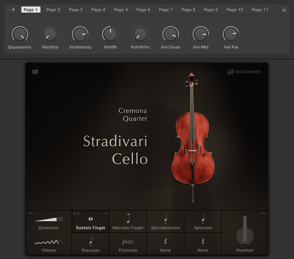Click the Dynamics label

point(48,228)
